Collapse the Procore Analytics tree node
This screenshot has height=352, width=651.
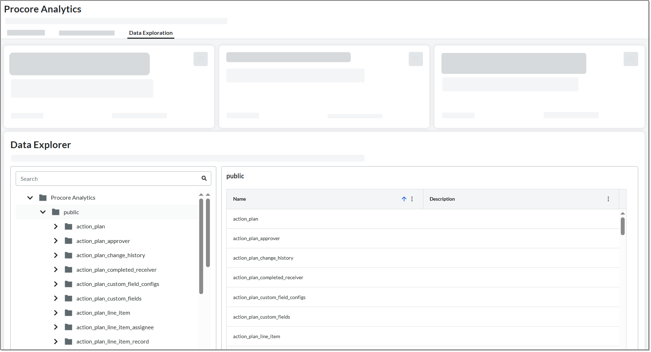(30, 197)
